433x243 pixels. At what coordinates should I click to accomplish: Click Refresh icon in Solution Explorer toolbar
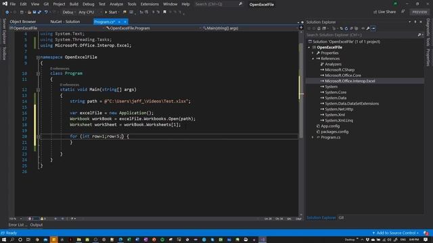click(x=346, y=28)
